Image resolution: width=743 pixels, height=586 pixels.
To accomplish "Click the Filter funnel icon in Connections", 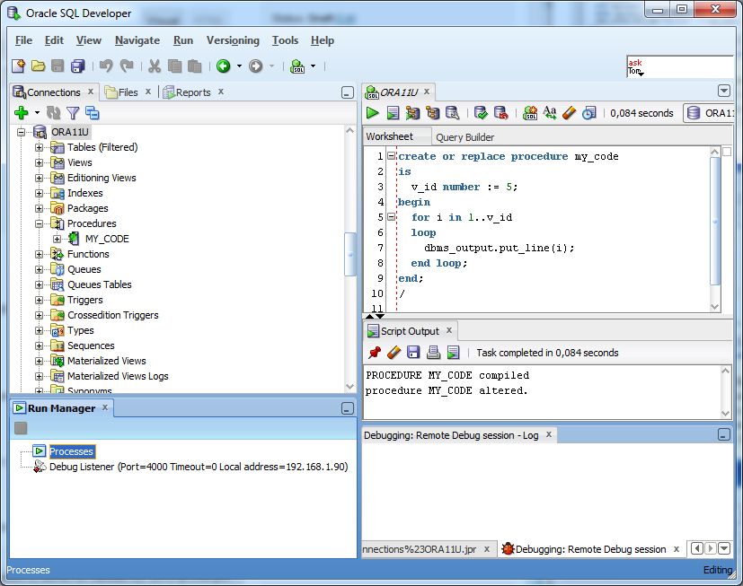I will (73, 113).
